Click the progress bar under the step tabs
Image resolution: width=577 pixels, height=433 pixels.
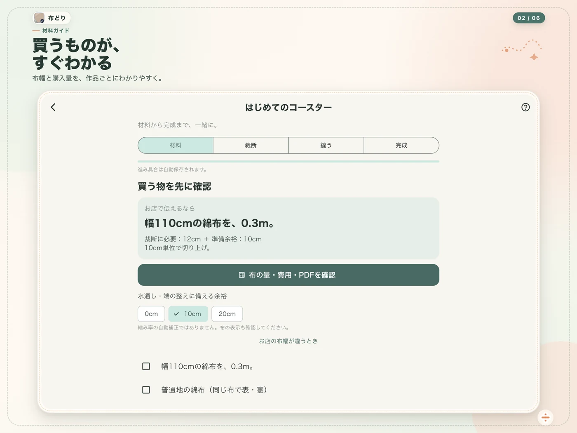point(288,161)
